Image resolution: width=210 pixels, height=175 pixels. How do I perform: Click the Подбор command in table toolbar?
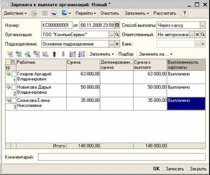coord(126,54)
